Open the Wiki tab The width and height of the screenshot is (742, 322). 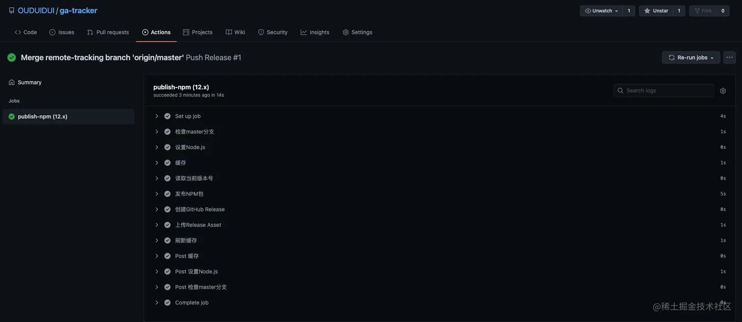(x=235, y=32)
